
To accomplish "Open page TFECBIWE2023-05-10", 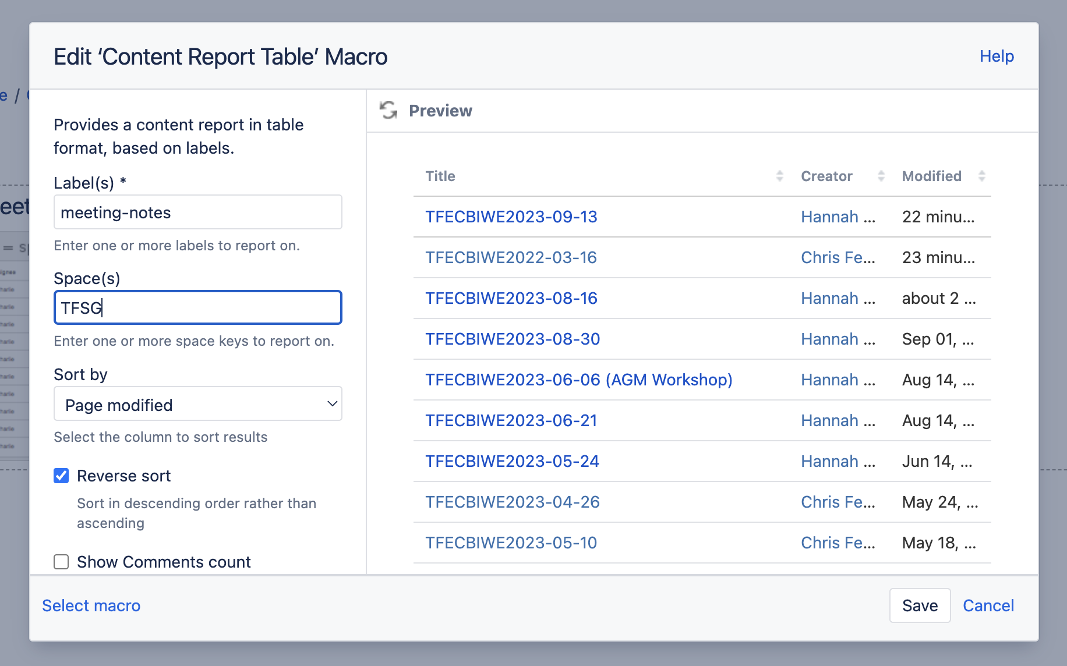I will 511,543.
